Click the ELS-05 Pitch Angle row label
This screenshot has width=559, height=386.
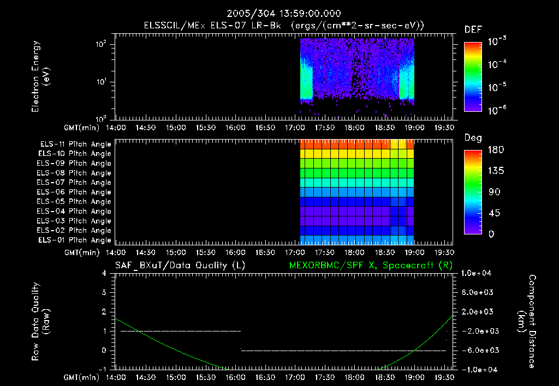click(74, 202)
